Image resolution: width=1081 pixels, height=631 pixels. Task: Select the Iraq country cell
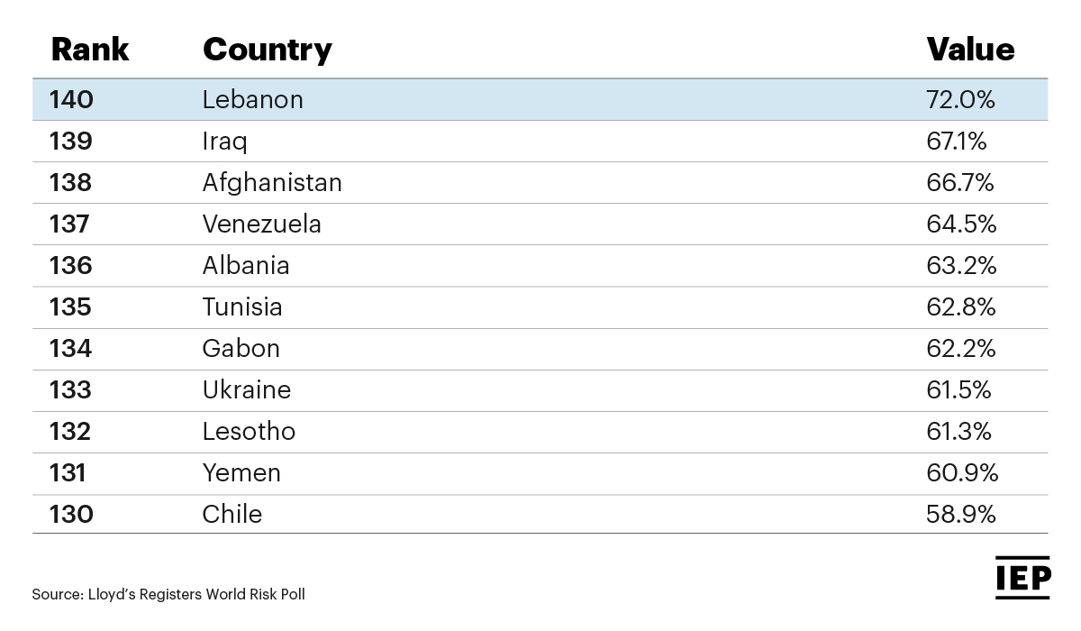click(224, 142)
